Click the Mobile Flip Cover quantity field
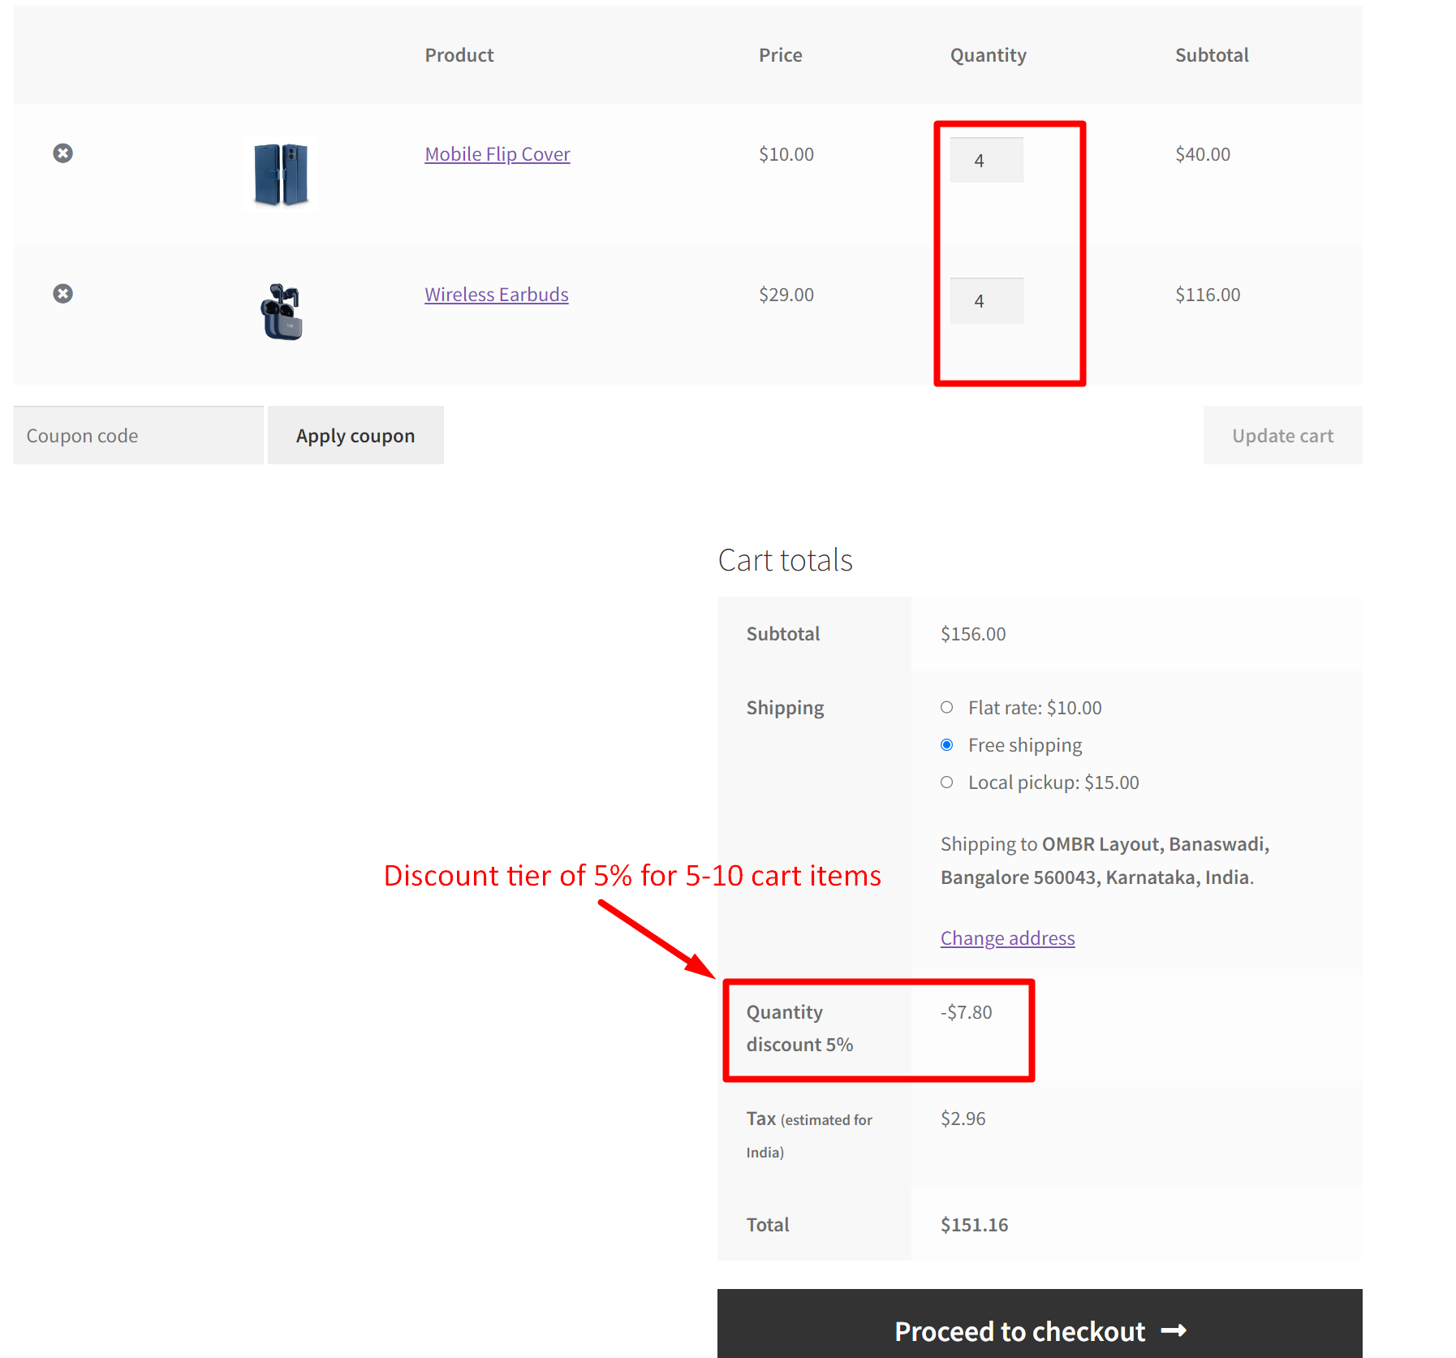Screen dimensions: 1456x1358 [985, 160]
